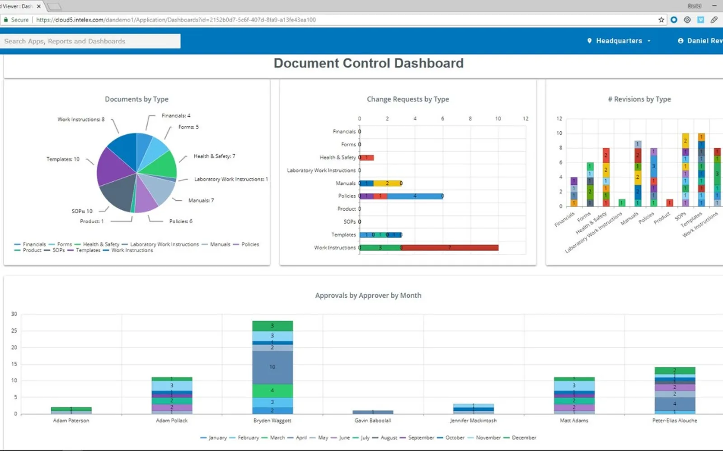Minimize the browser window

[714, 6]
